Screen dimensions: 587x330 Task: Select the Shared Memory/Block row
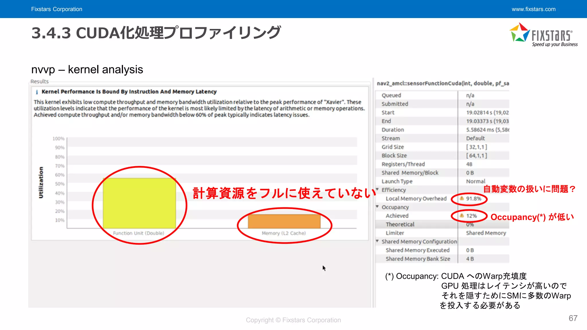point(442,172)
